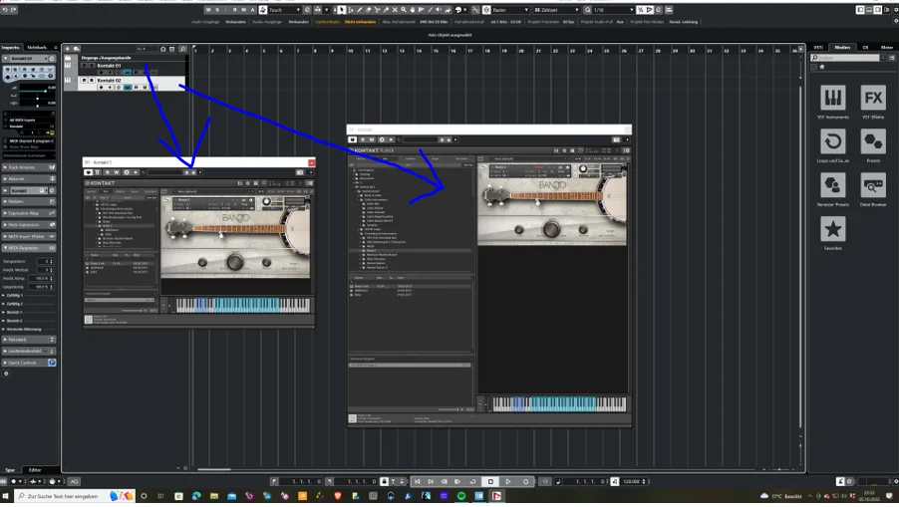Switch to the Meter right zone tab
Screen dimensions: 899x507
pos(887,48)
